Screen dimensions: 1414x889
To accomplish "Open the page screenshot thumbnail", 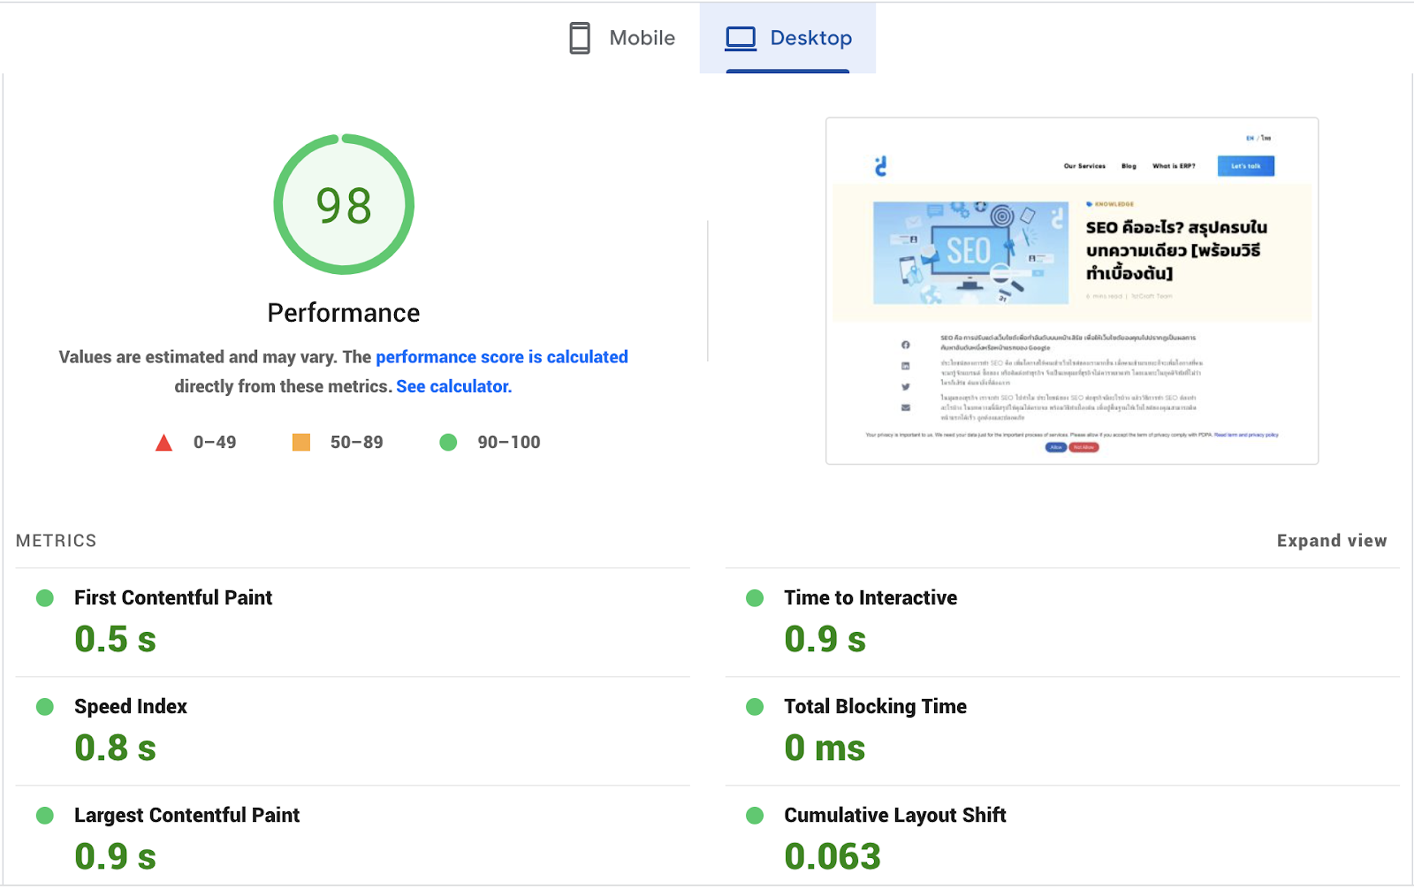I will point(1072,291).
